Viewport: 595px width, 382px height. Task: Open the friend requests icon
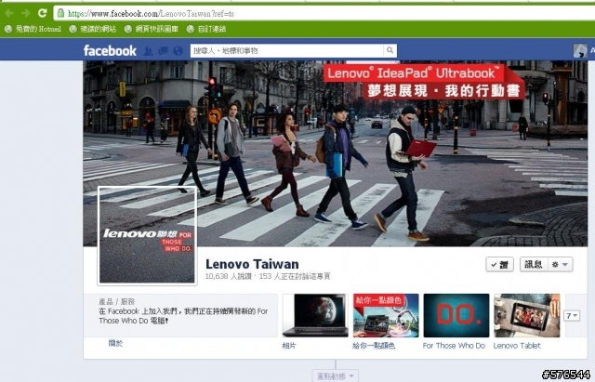click(148, 51)
